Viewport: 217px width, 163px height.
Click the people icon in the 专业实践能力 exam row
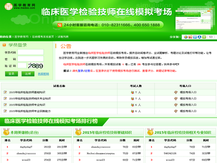click(x=132, y=111)
